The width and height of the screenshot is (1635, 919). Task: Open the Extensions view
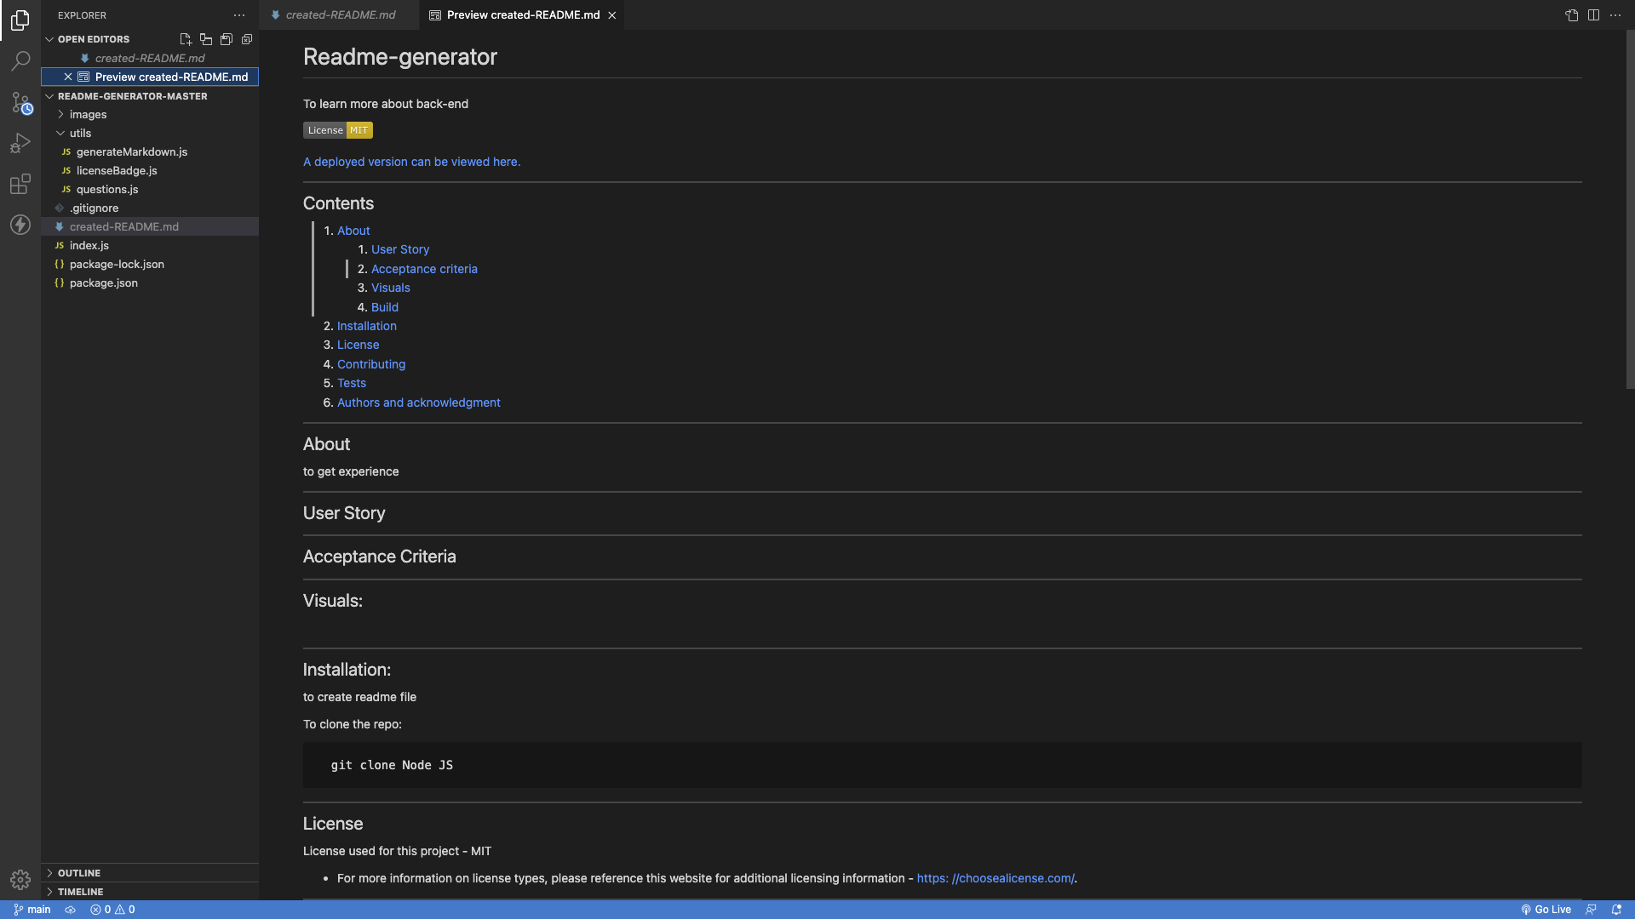(20, 184)
